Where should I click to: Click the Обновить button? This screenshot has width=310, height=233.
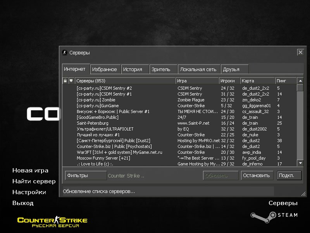click(x=220, y=176)
